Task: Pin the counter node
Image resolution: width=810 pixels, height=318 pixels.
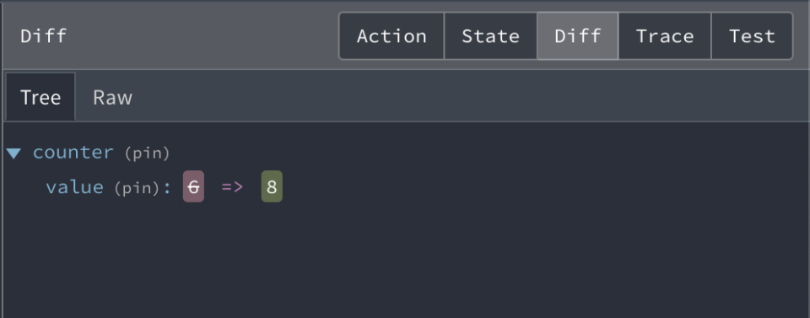Action: pos(147,154)
